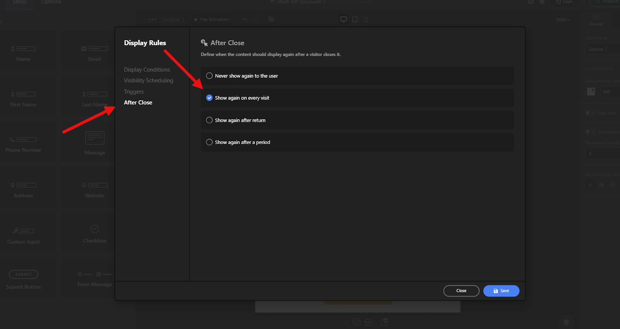620x329 pixels.
Task: Open Display Conditions in sidebar
Action: (x=147, y=70)
